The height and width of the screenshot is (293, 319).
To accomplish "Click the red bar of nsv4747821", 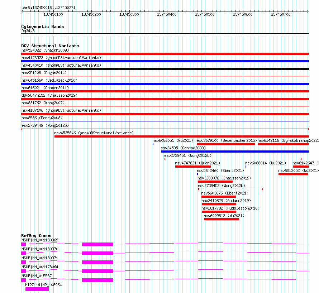I will (193, 167).
